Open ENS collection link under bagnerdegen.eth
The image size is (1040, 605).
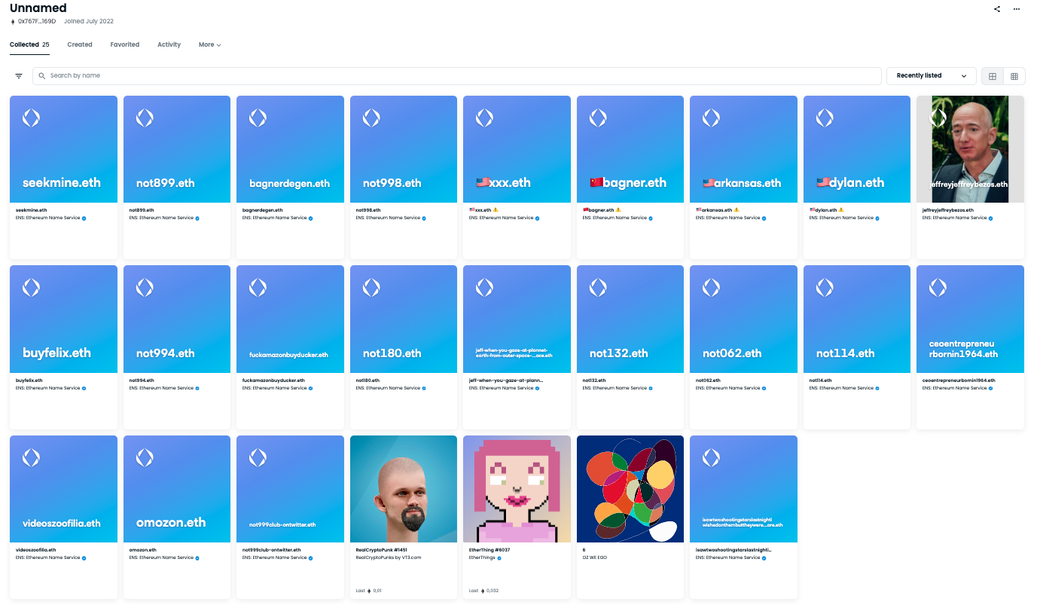click(274, 218)
